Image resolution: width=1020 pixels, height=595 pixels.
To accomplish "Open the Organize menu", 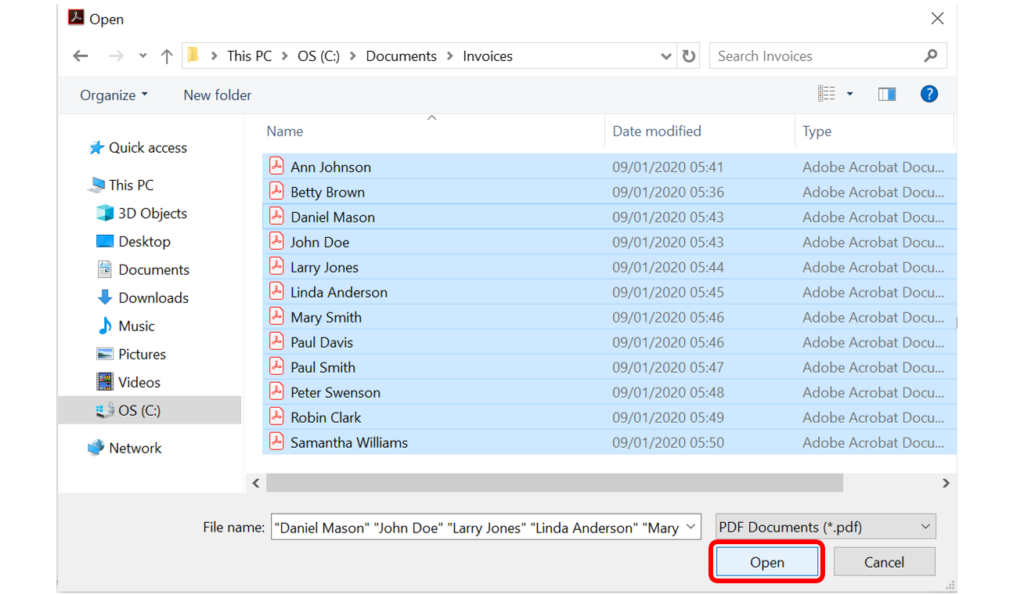I will point(112,94).
